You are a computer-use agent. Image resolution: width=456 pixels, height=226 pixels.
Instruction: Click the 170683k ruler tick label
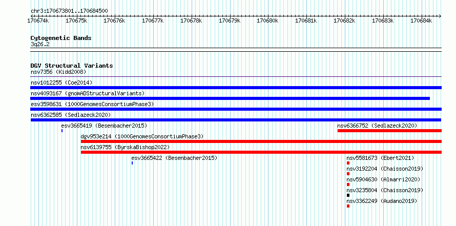pyautogui.click(x=383, y=20)
